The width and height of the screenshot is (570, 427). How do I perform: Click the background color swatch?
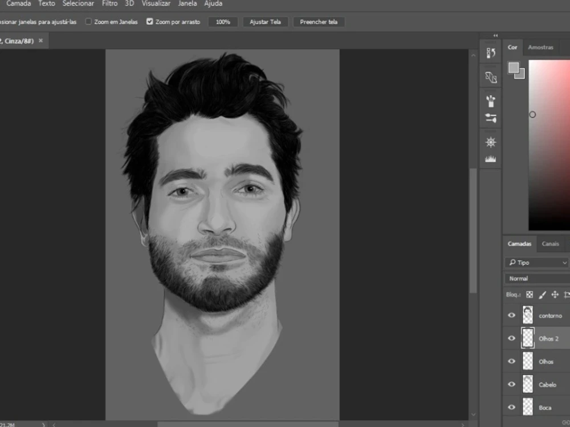click(x=522, y=76)
